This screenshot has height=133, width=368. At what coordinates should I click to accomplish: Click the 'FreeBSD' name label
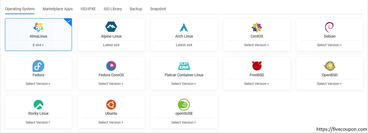point(257,75)
